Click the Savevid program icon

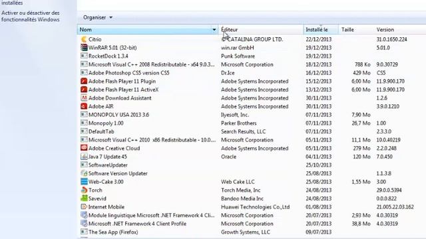tap(84, 199)
